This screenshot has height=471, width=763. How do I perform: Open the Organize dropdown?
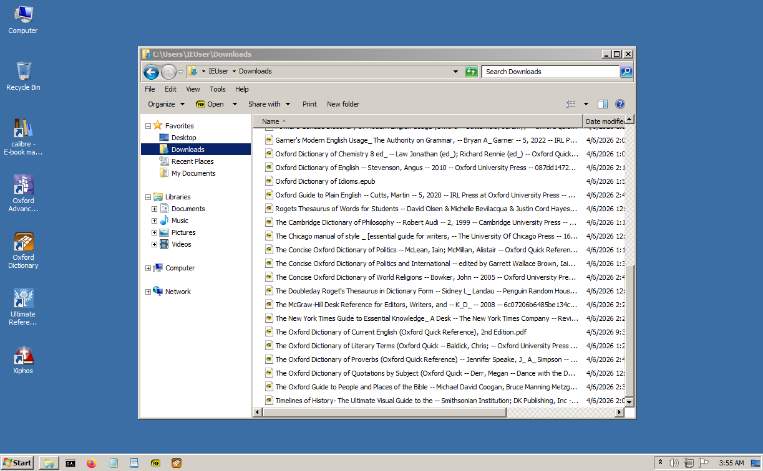(166, 104)
